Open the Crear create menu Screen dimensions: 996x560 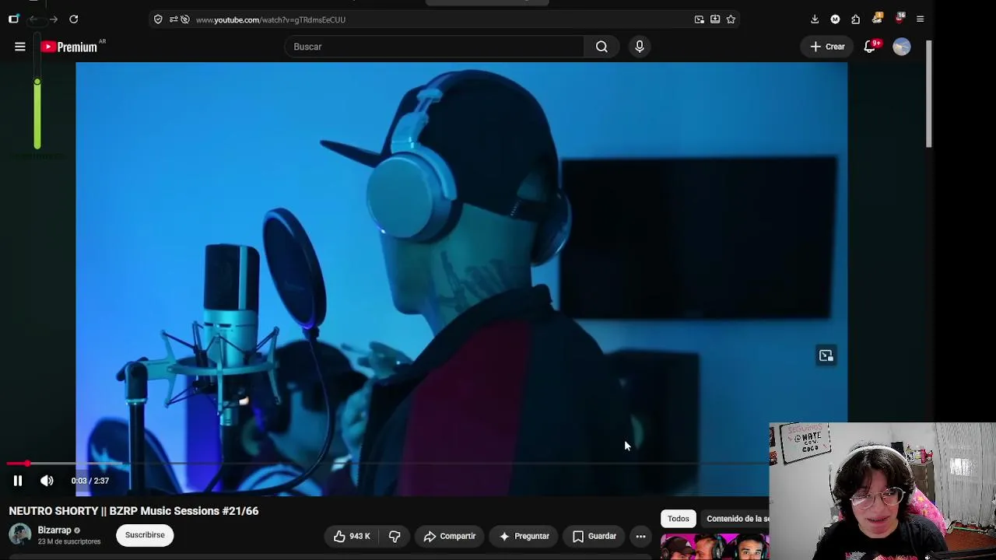pyautogui.click(x=827, y=47)
